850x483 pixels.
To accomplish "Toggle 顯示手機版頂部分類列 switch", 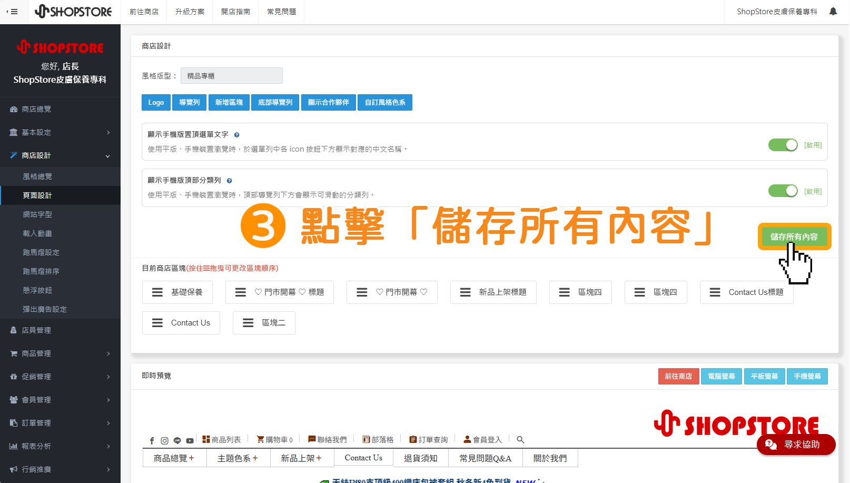I will (x=783, y=191).
